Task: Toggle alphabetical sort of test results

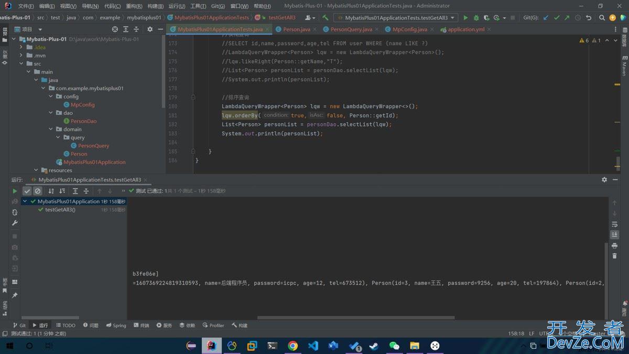Action: coord(51,191)
